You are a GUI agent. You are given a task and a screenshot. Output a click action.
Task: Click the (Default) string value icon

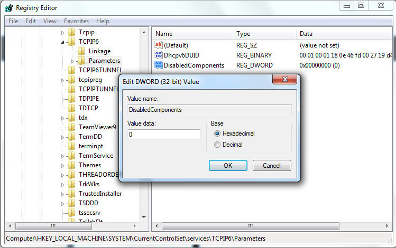[x=158, y=45]
